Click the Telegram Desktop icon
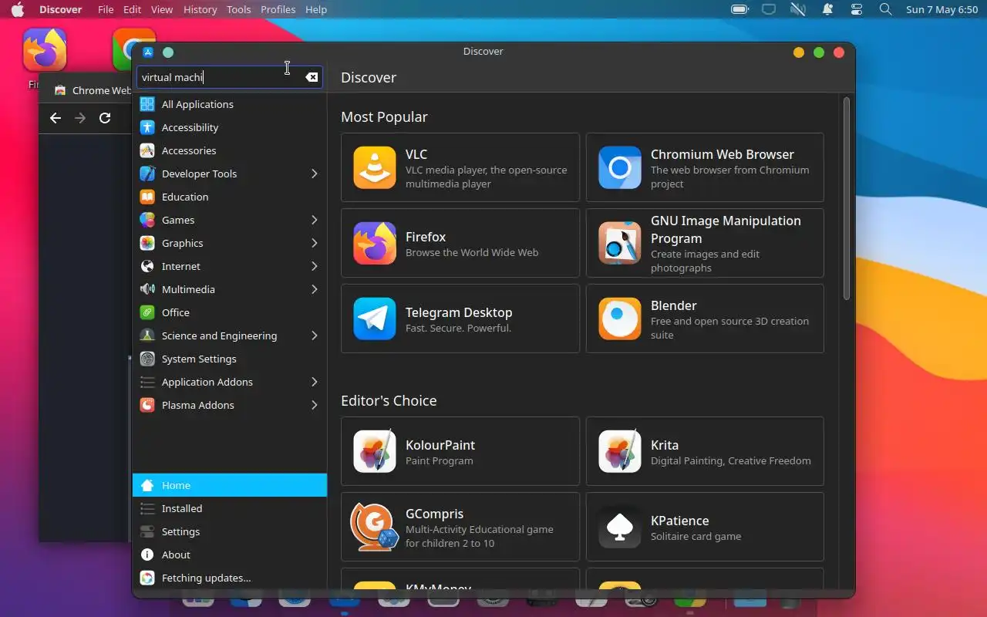 [x=375, y=319]
